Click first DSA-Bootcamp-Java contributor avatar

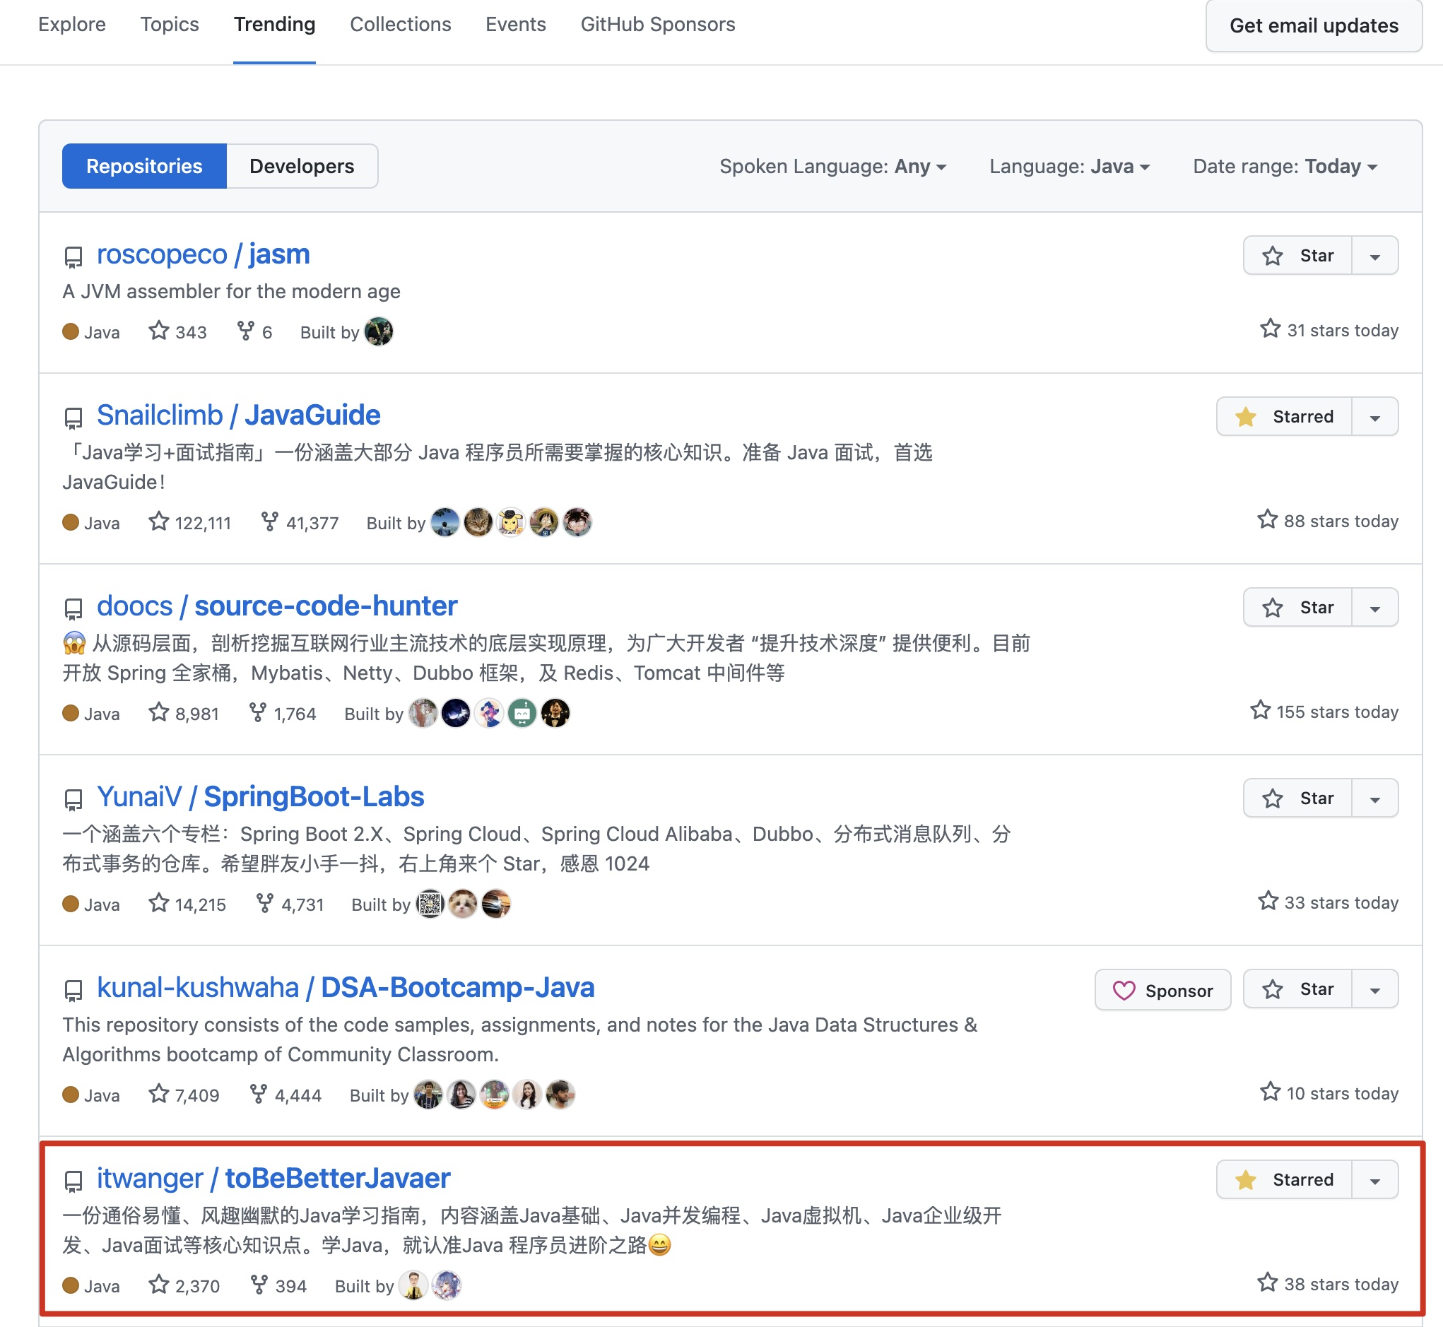tap(428, 1095)
